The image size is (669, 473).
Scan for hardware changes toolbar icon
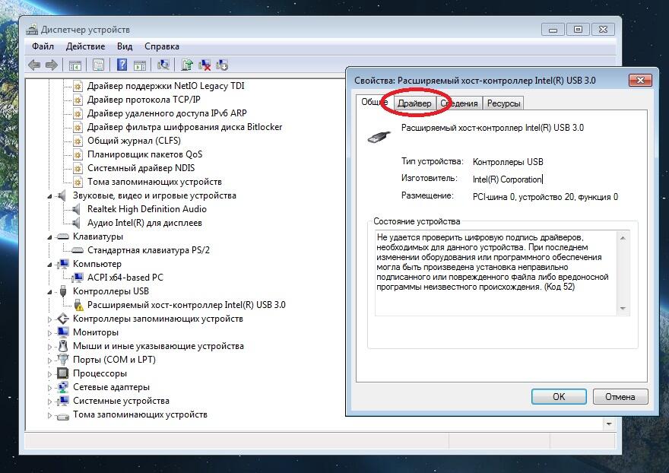coord(163,65)
